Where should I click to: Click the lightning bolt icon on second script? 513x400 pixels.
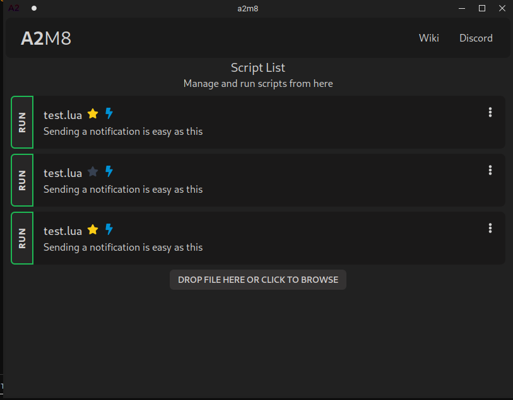tap(109, 171)
